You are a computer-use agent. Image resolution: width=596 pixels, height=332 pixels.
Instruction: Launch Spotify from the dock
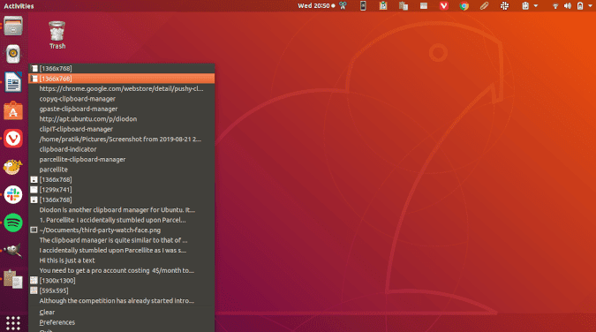[x=13, y=223]
